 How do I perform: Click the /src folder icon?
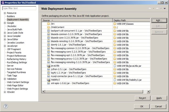click(49, 24)
